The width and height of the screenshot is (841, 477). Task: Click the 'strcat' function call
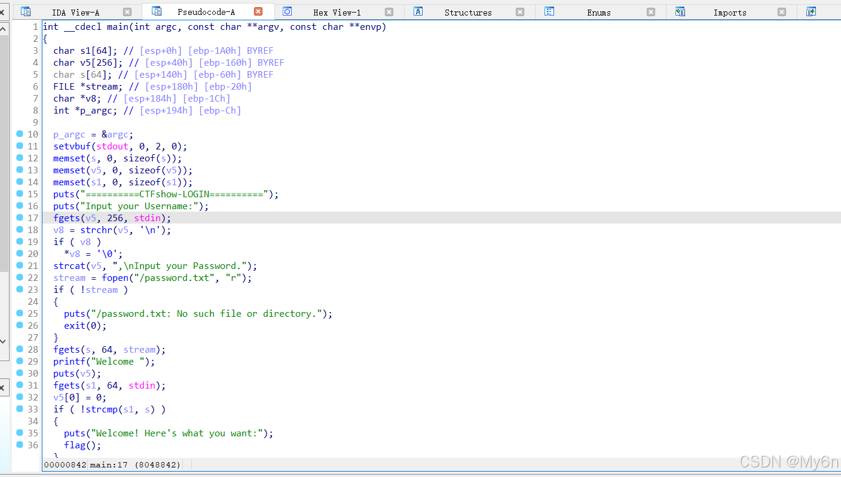tap(69, 266)
